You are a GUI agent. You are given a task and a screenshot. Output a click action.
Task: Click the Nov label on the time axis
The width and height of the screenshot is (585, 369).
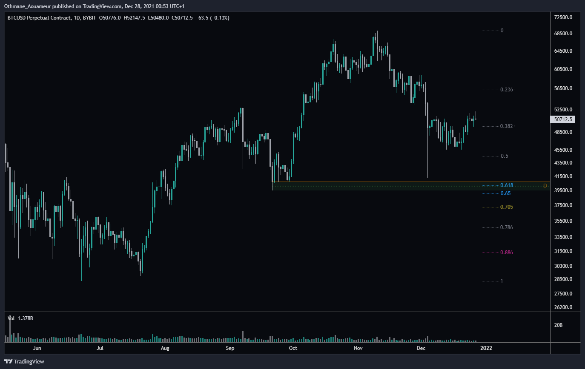click(358, 348)
